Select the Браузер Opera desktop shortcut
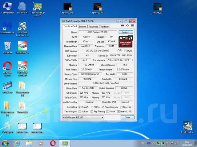The width and height of the screenshot is (197, 147). (x=7, y=69)
